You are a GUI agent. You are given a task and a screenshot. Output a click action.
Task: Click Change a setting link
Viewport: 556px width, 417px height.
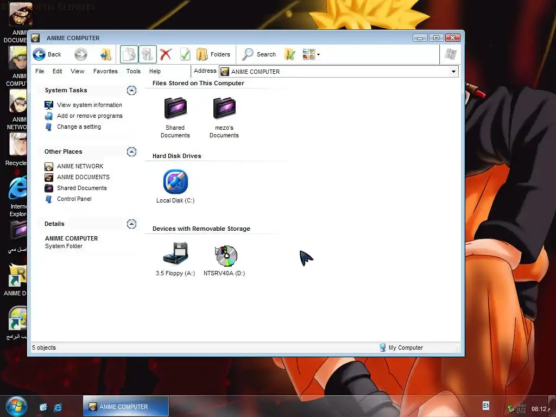click(79, 127)
